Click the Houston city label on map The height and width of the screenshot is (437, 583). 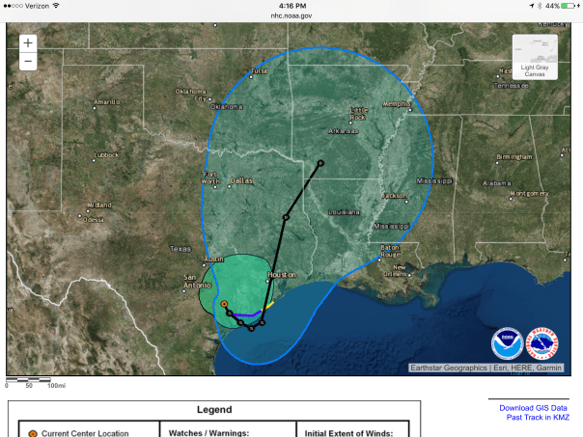tap(281, 275)
